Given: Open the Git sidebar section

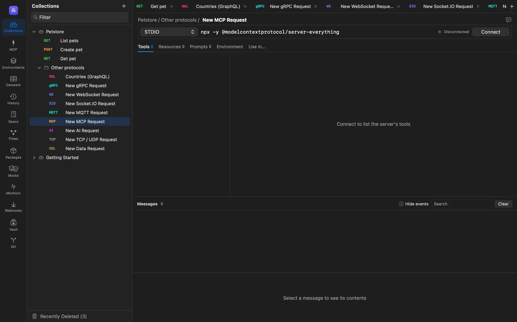Looking at the screenshot, I should (x=13, y=243).
